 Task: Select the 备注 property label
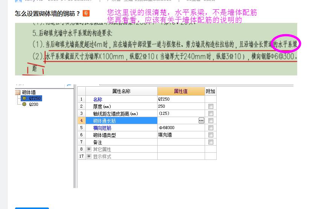[97, 142]
